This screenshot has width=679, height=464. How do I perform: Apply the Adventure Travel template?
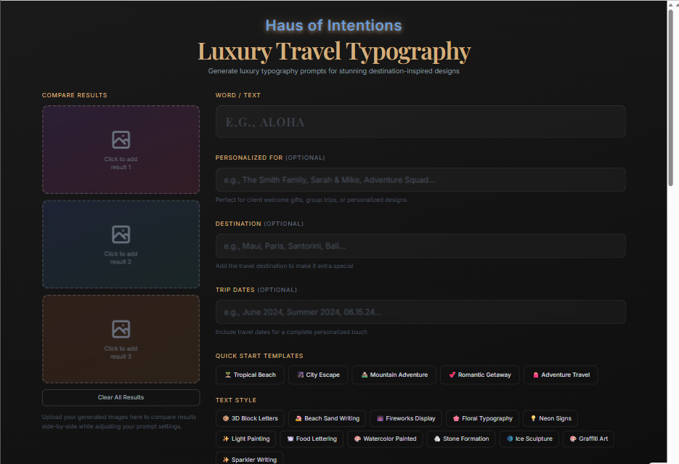tap(561, 375)
